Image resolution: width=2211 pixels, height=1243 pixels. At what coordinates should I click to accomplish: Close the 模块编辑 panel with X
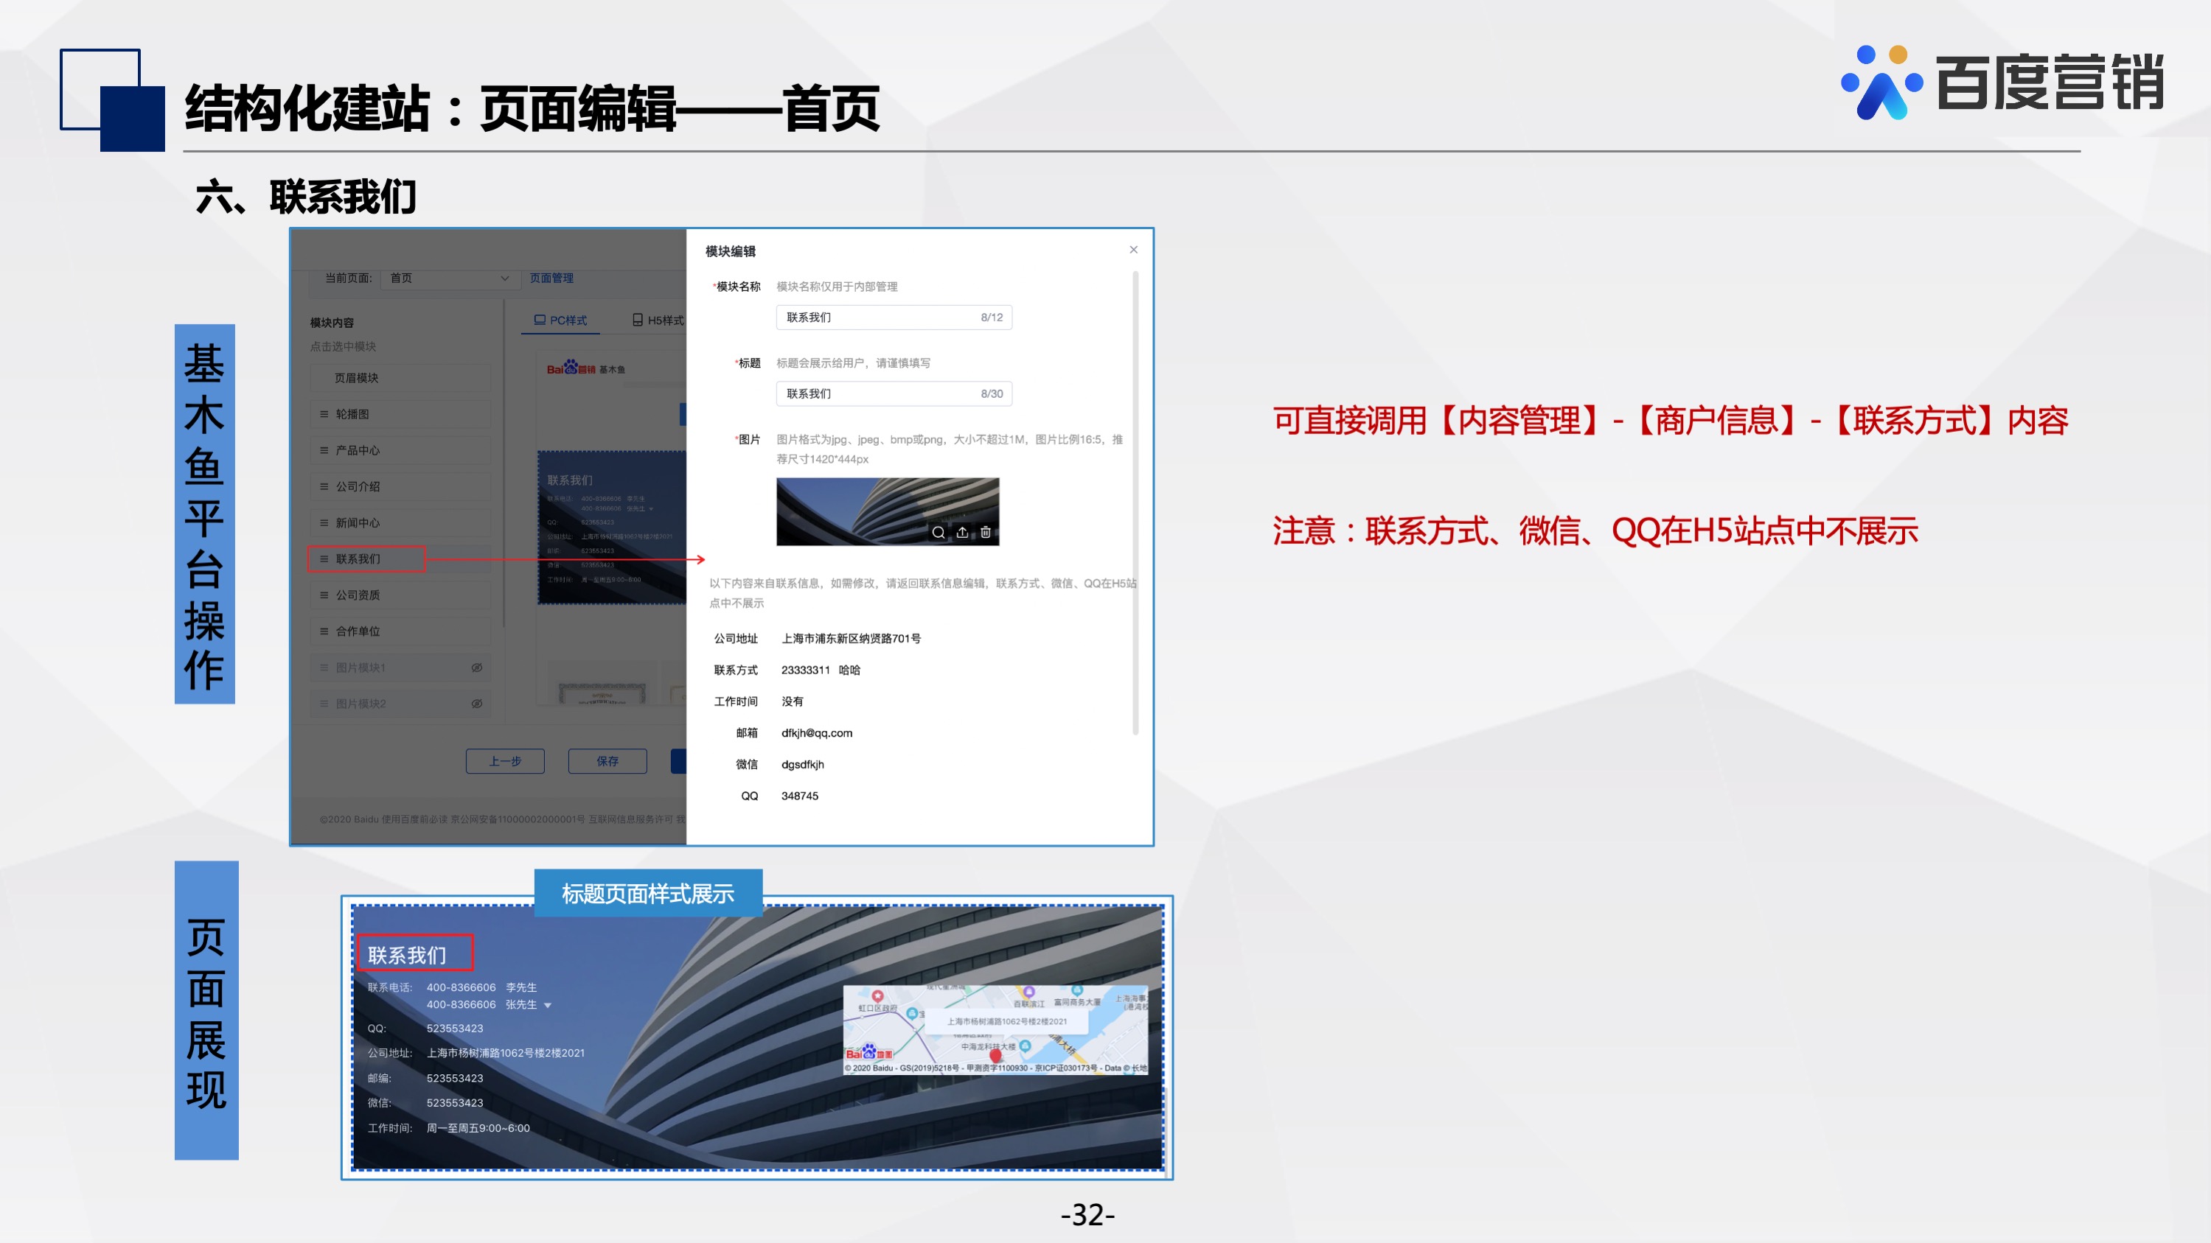click(1133, 250)
